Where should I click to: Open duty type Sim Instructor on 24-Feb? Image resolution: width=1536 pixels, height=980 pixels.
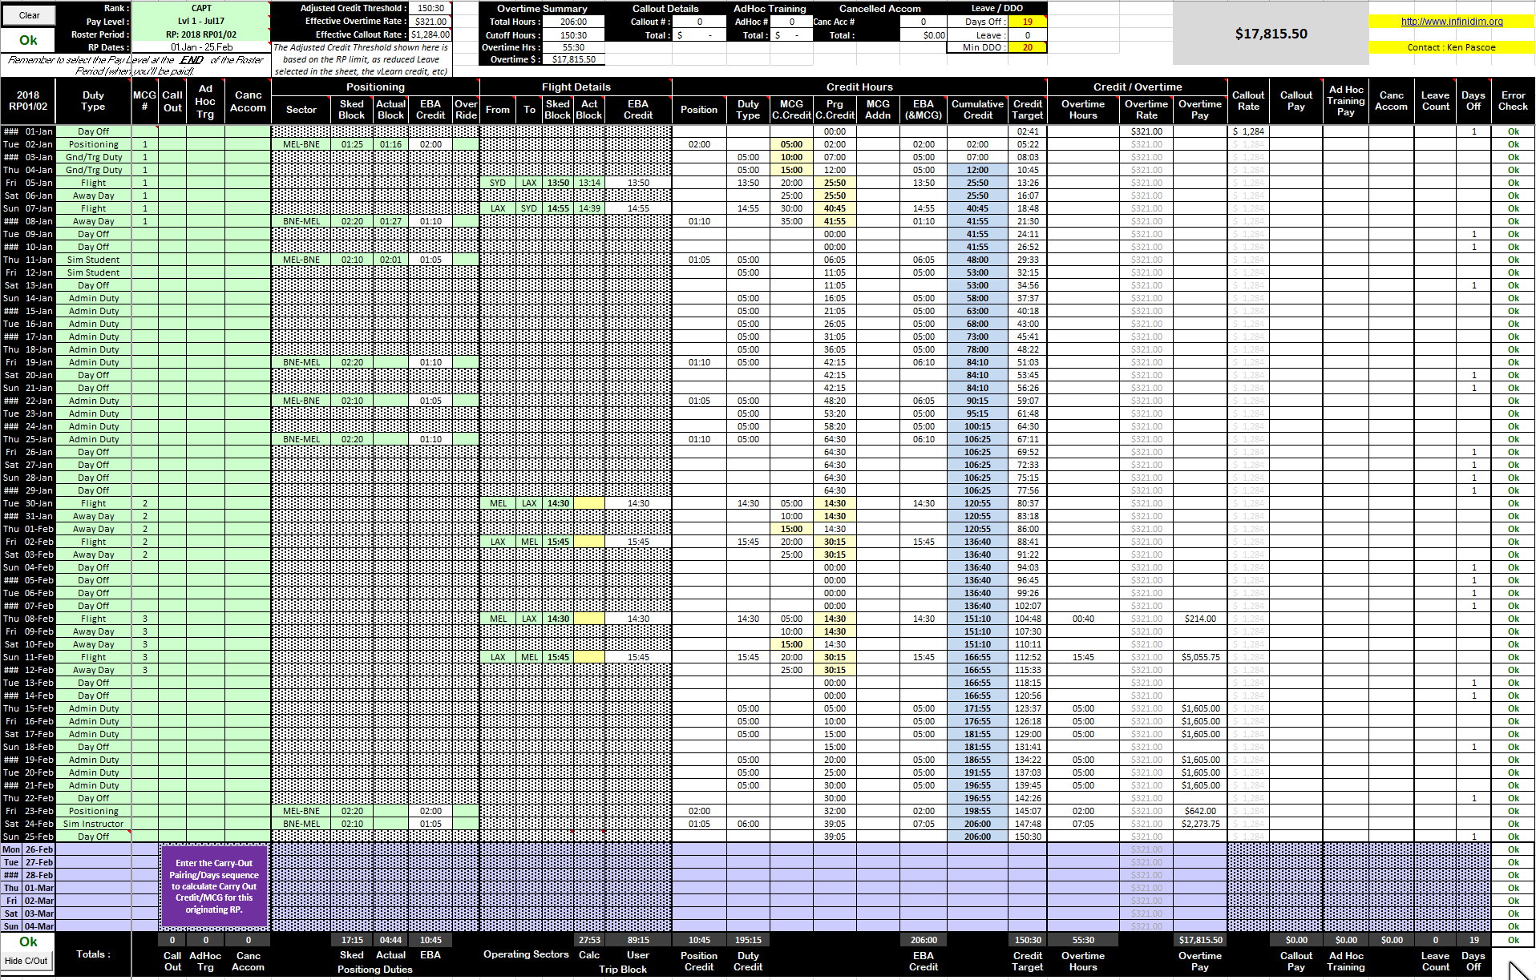93,824
